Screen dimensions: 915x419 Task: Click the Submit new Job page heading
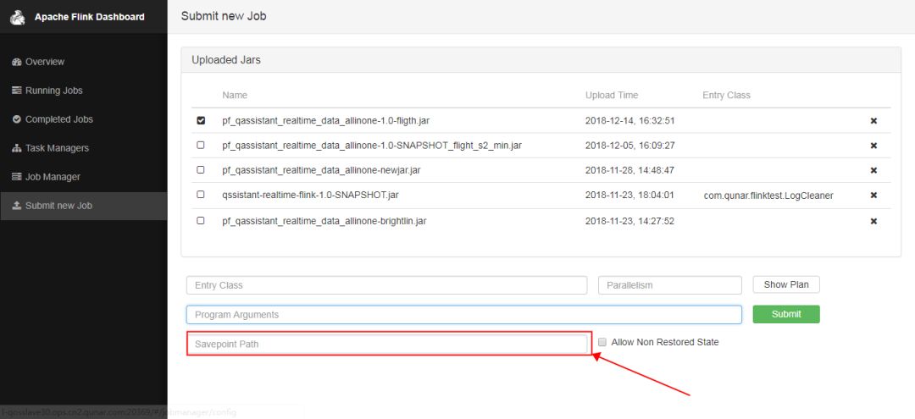click(224, 16)
